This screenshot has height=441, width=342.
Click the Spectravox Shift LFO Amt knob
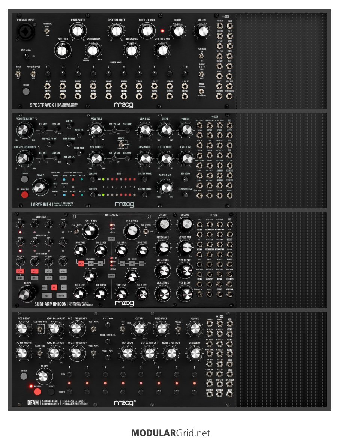coord(162,50)
